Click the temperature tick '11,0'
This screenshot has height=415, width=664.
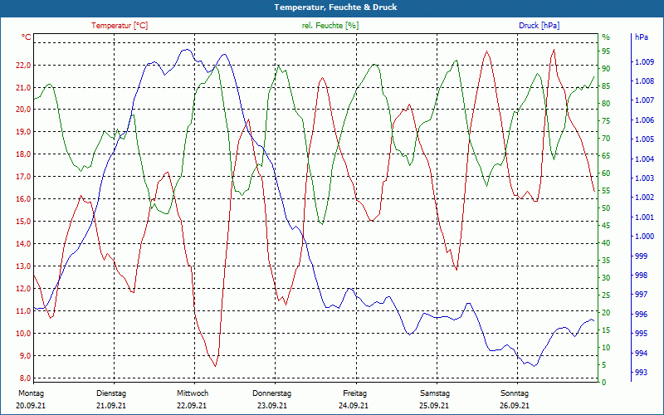pyautogui.click(x=24, y=310)
